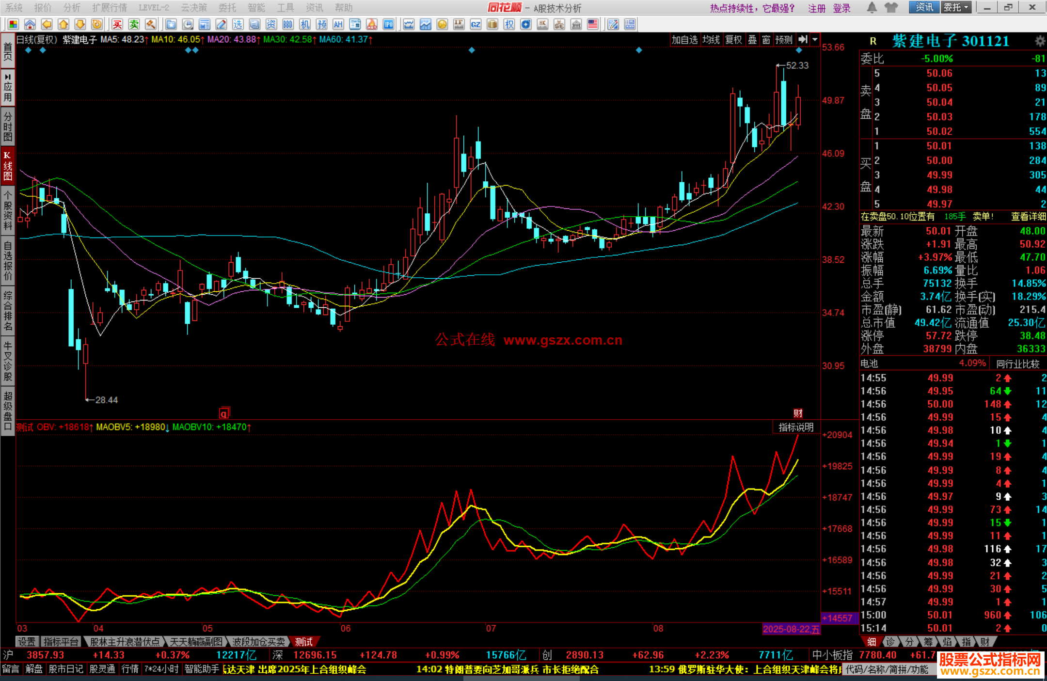Open the IPO toolbar icon
The image size is (1047, 681).
(388, 25)
